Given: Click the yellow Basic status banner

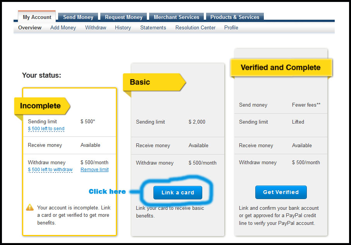Looking at the screenshot, I should pos(154,82).
